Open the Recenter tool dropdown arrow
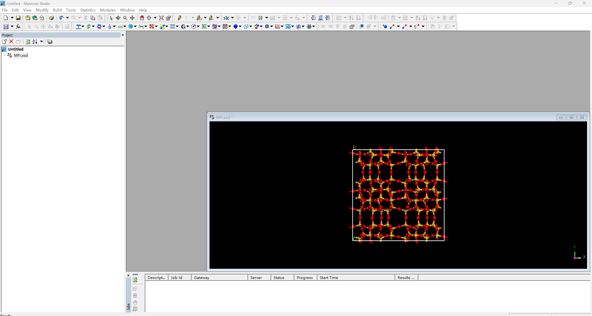Image resolution: width=592 pixels, height=316 pixels. [155, 18]
